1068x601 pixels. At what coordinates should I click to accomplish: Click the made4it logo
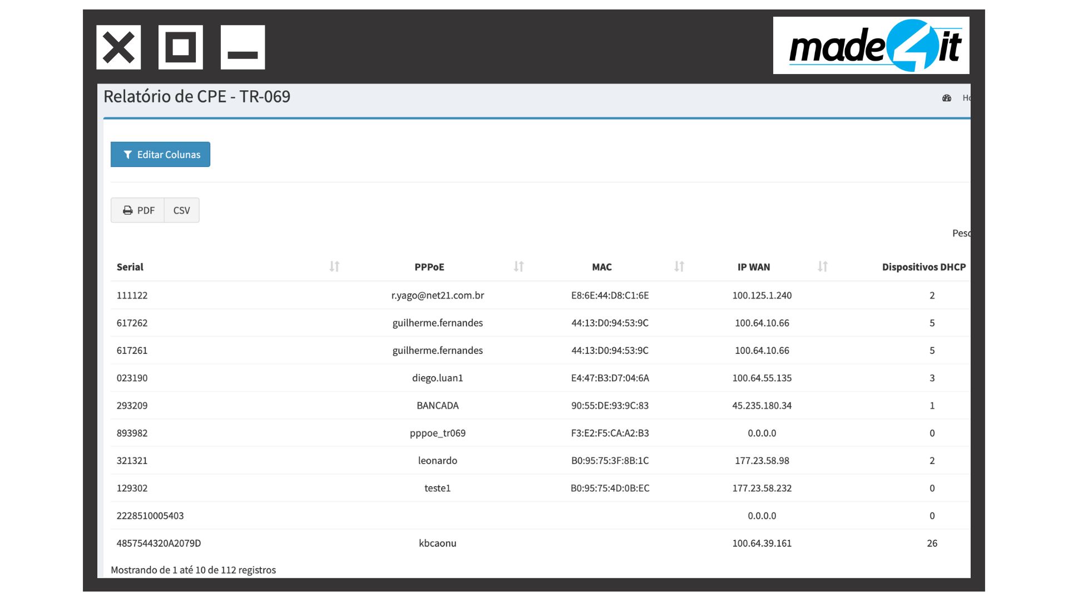point(871,46)
